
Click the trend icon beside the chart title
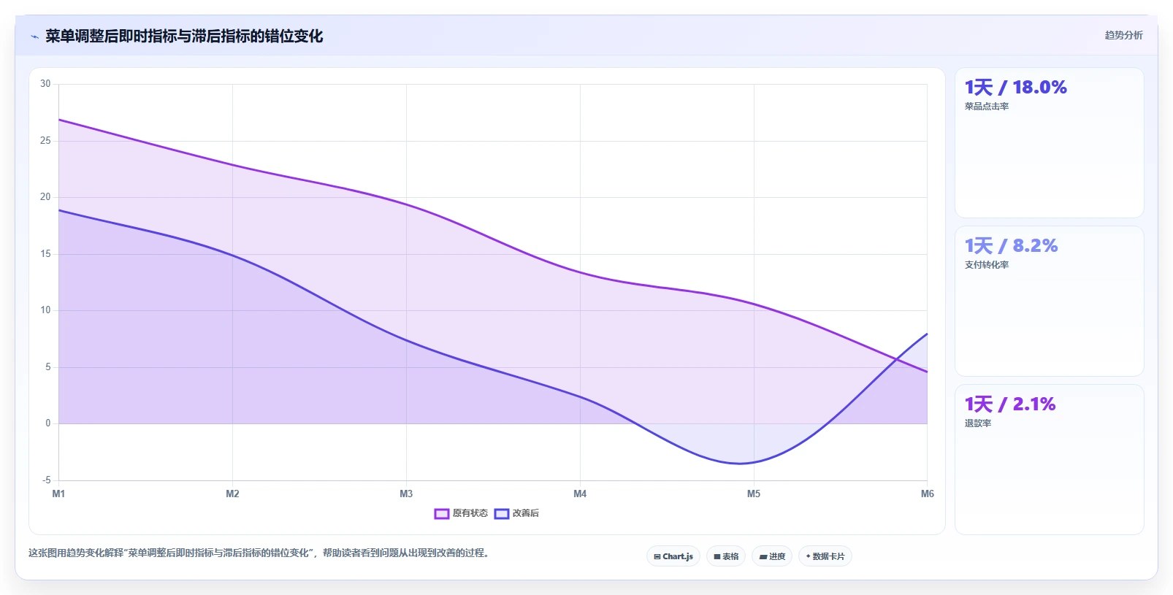click(34, 37)
